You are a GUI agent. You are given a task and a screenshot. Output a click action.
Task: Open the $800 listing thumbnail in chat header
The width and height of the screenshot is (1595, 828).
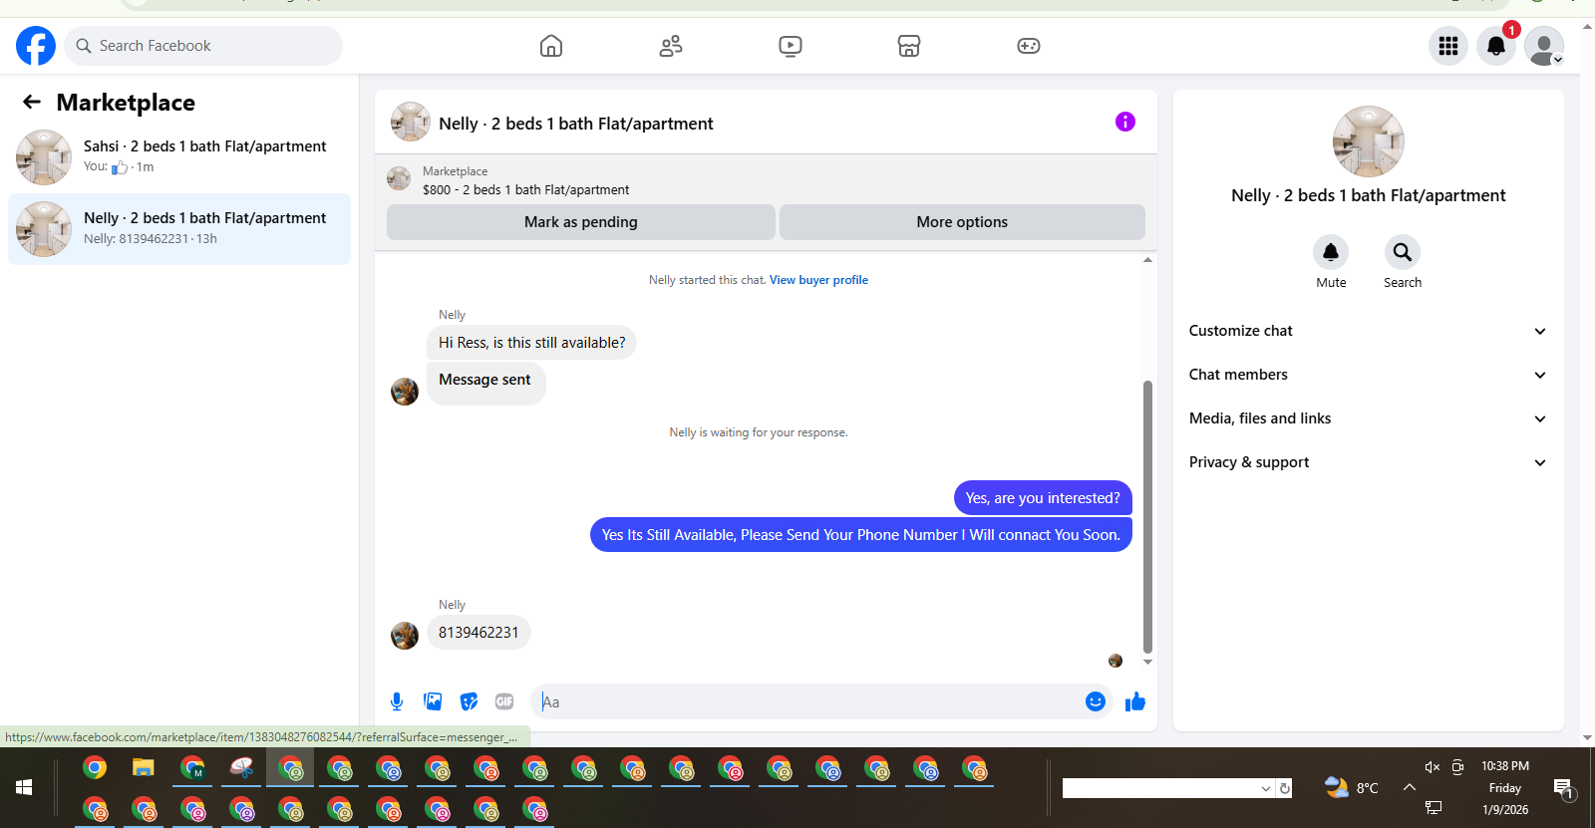coord(399,178)
